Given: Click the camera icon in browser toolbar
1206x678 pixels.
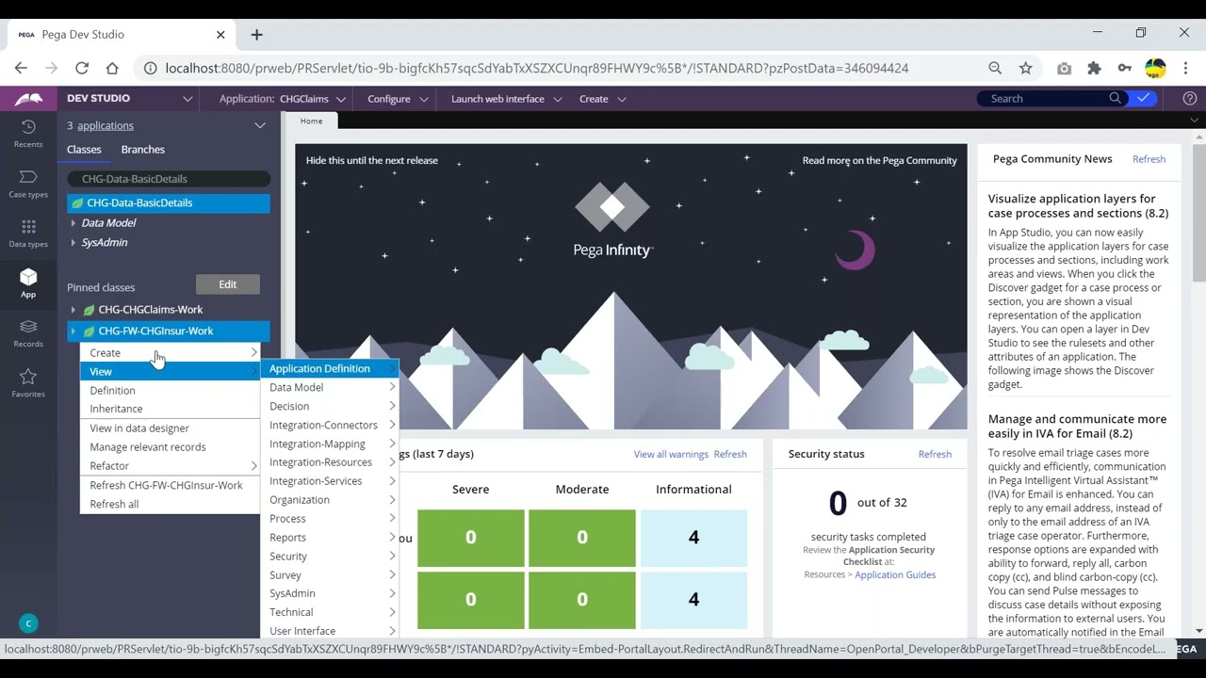Looking at the screenshot, I should pyautogui.click(x=1064, y=68).
